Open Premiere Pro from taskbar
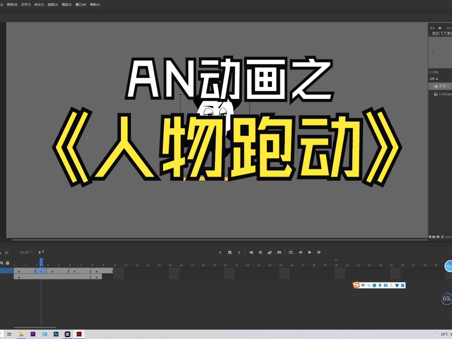 [33, 334]
